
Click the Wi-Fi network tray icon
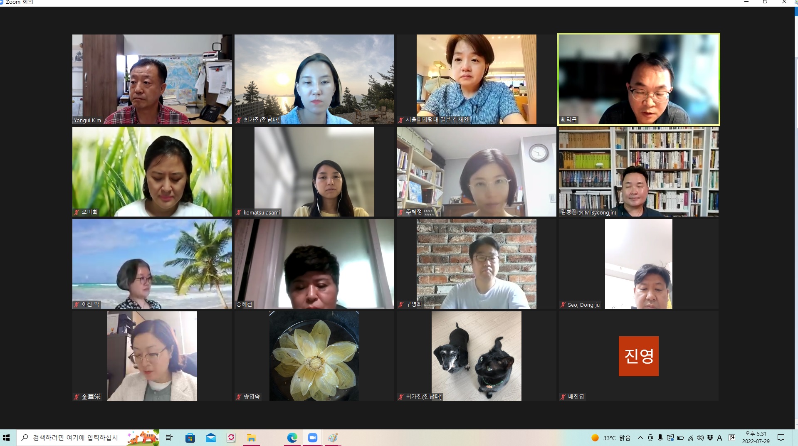691,438
